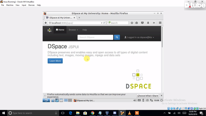The image size is (206, 116).
Task: Open VirtualBox Devices menu
Action: [x=32, y=5]
